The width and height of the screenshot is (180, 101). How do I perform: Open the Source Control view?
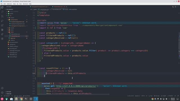click(x=2, y=16)
